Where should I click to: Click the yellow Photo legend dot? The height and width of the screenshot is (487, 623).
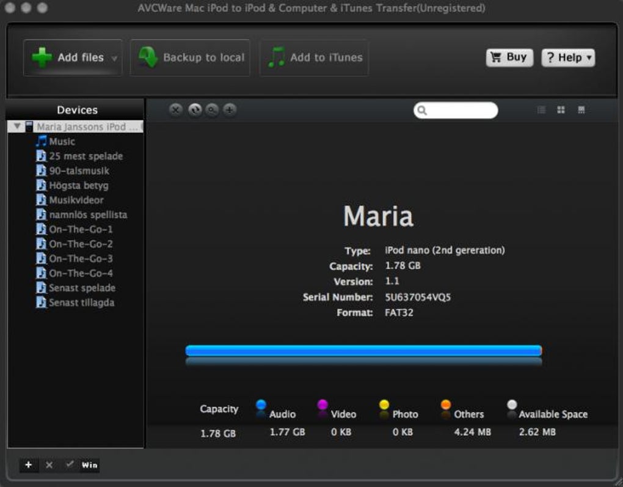[384, 405]
